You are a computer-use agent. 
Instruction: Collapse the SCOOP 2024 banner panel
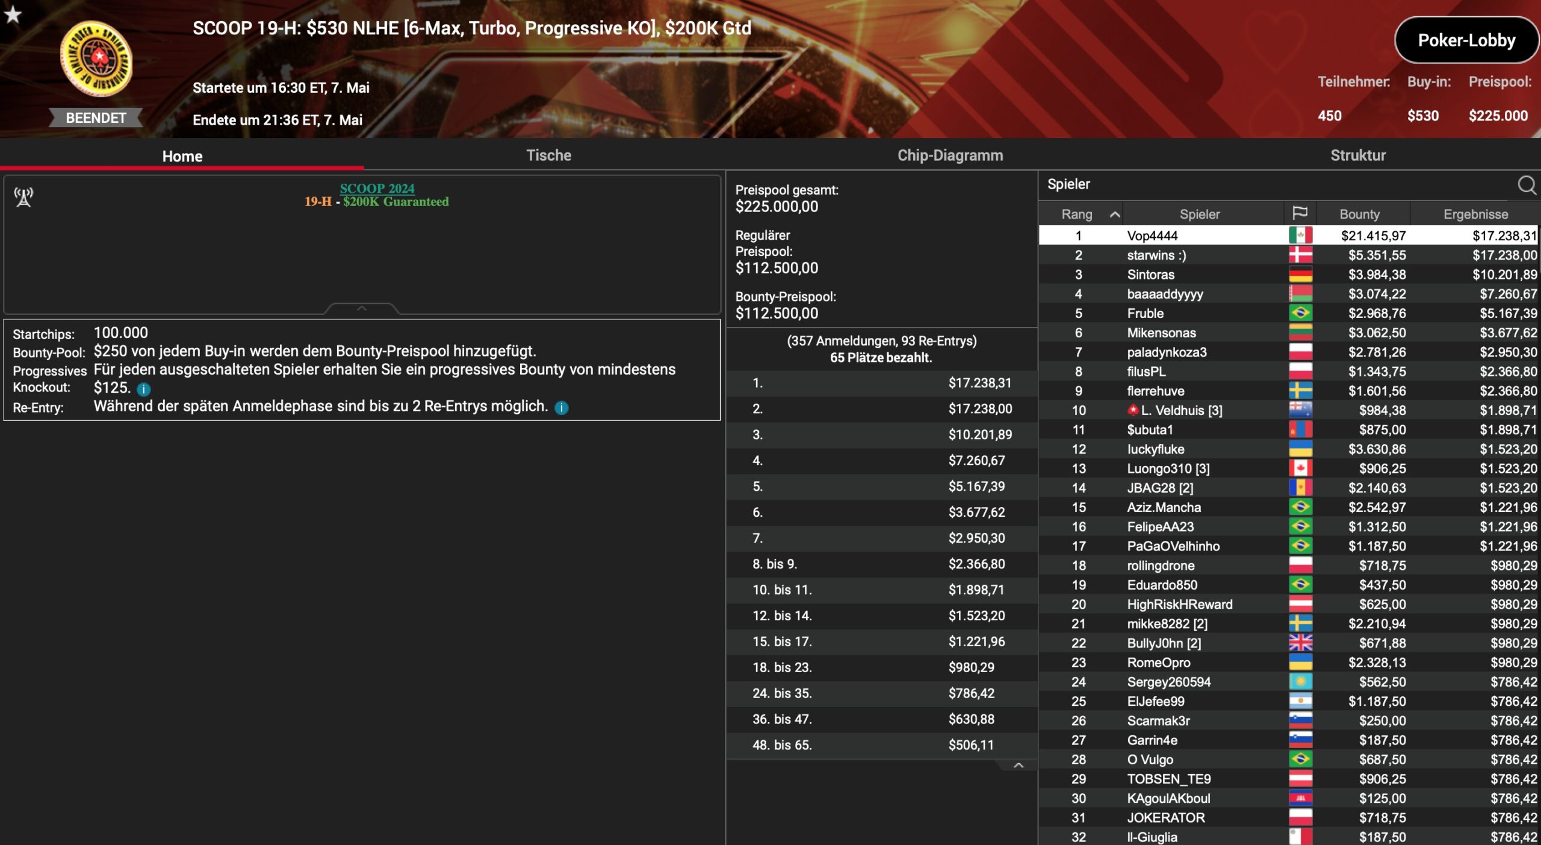(362, 308)
